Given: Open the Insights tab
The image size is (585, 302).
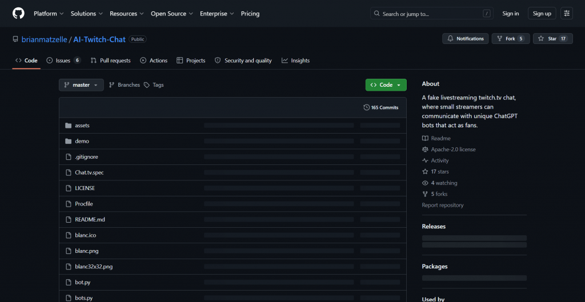Looking at the screenshot, I should click(x=295, y=61).
